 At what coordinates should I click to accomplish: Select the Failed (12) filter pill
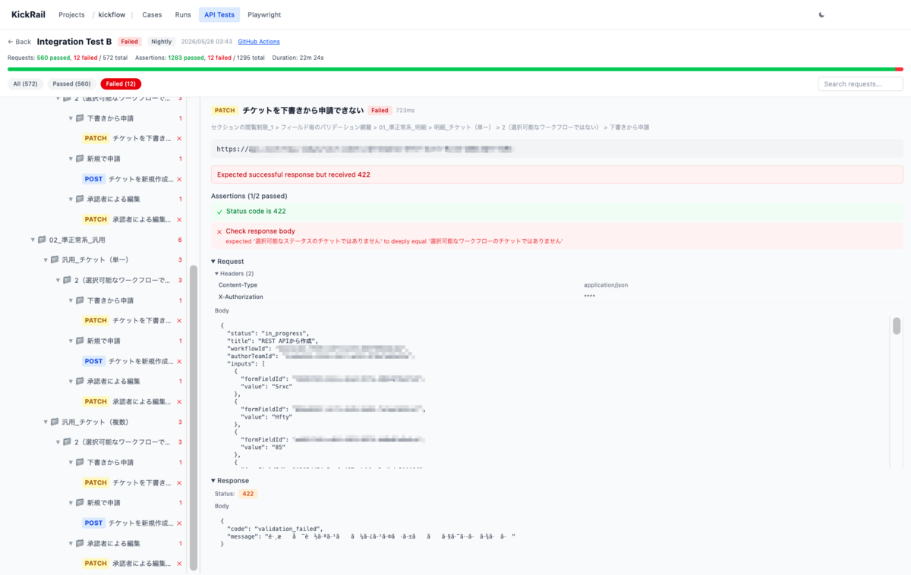[x=121, y=84]
